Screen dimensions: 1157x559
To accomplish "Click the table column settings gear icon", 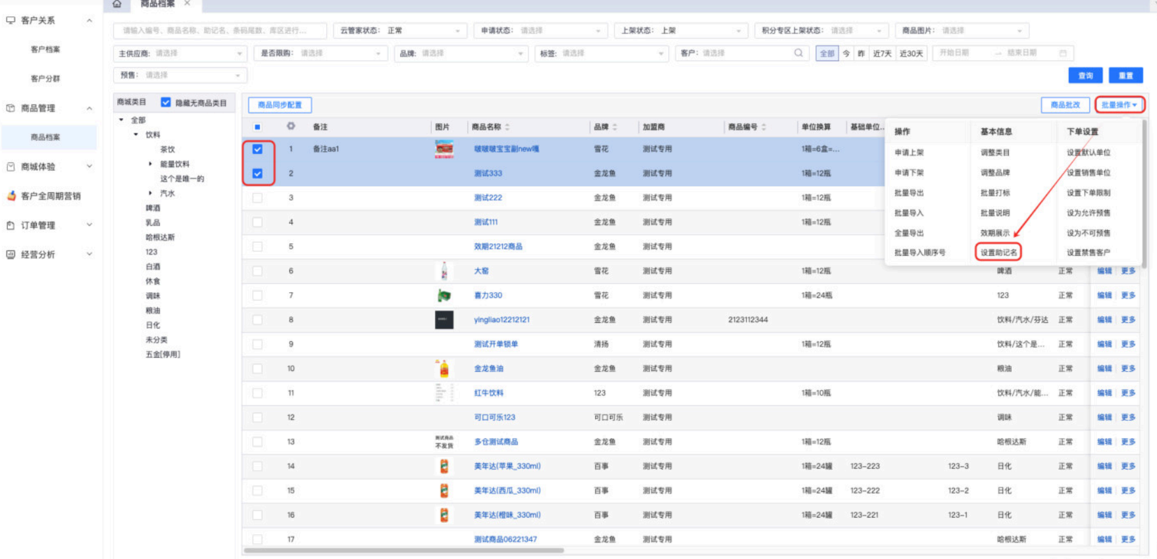I will 291,126.
